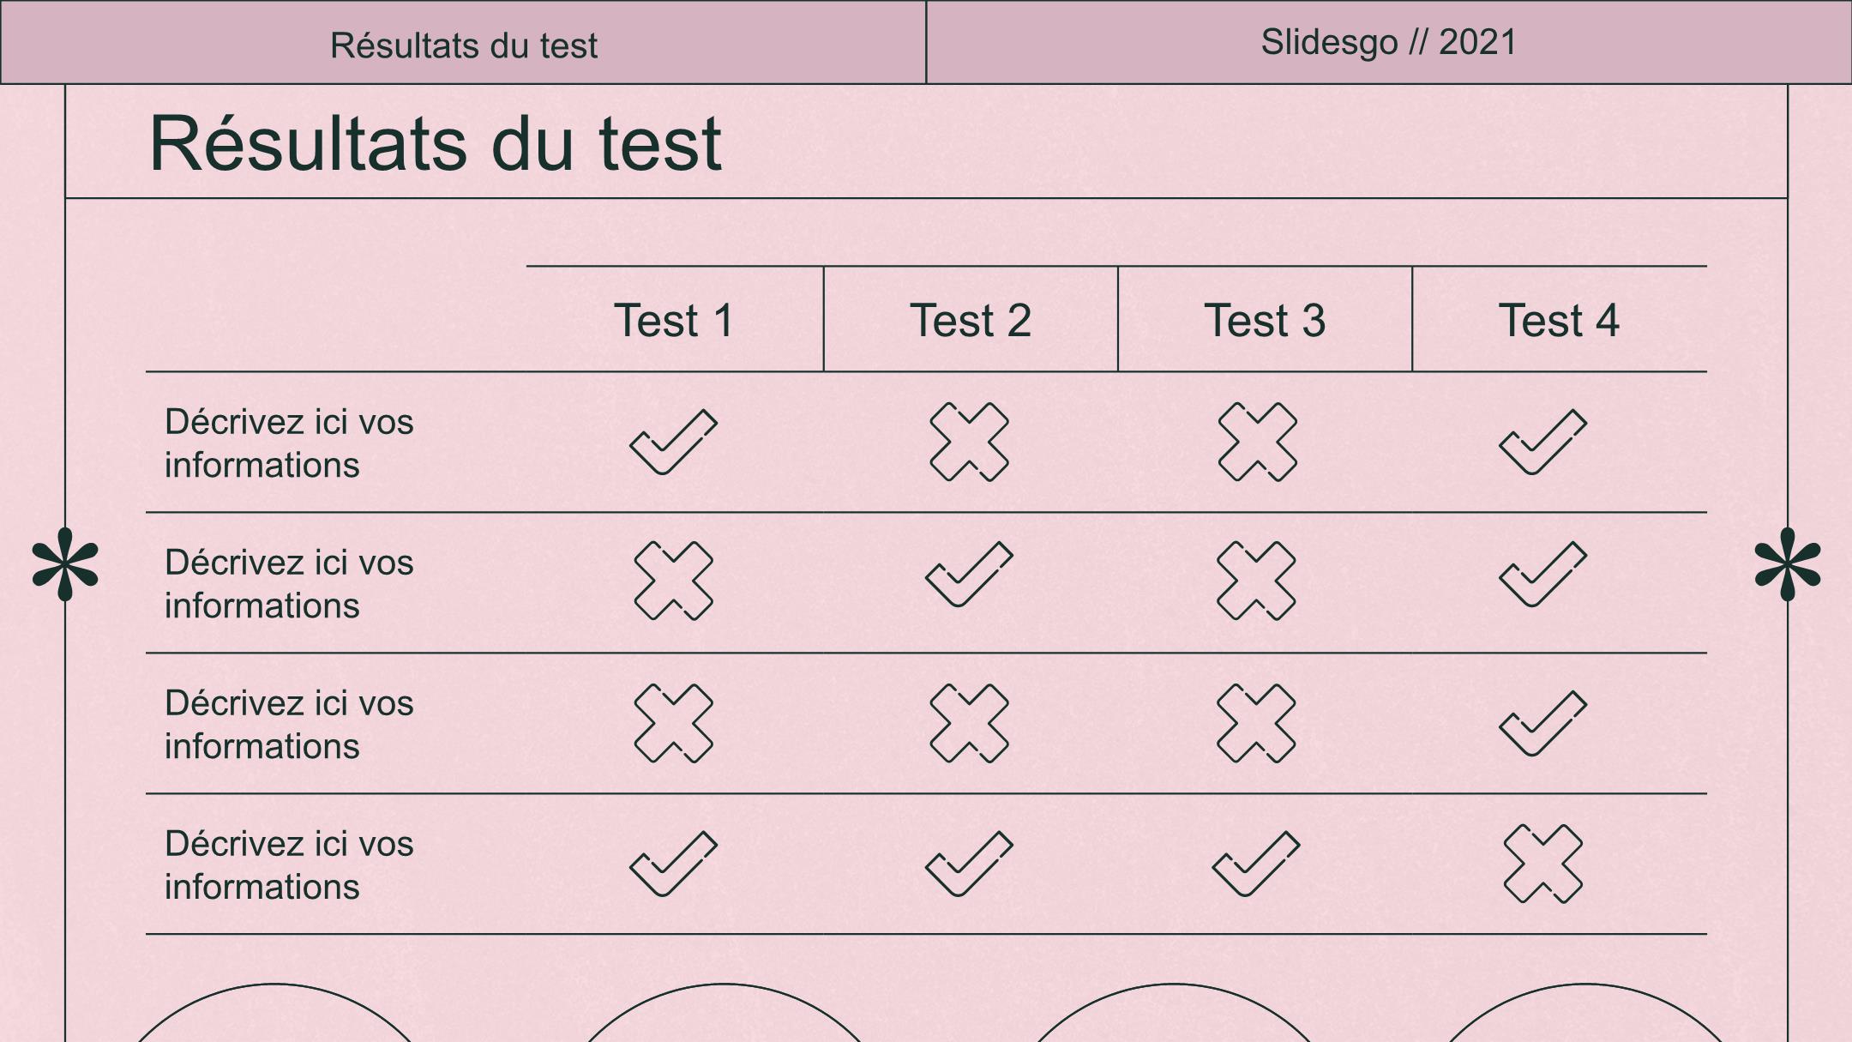This screenshot has height=1042, width=1852.
Task: Click the Test 4 column header
Action: 1559,321
